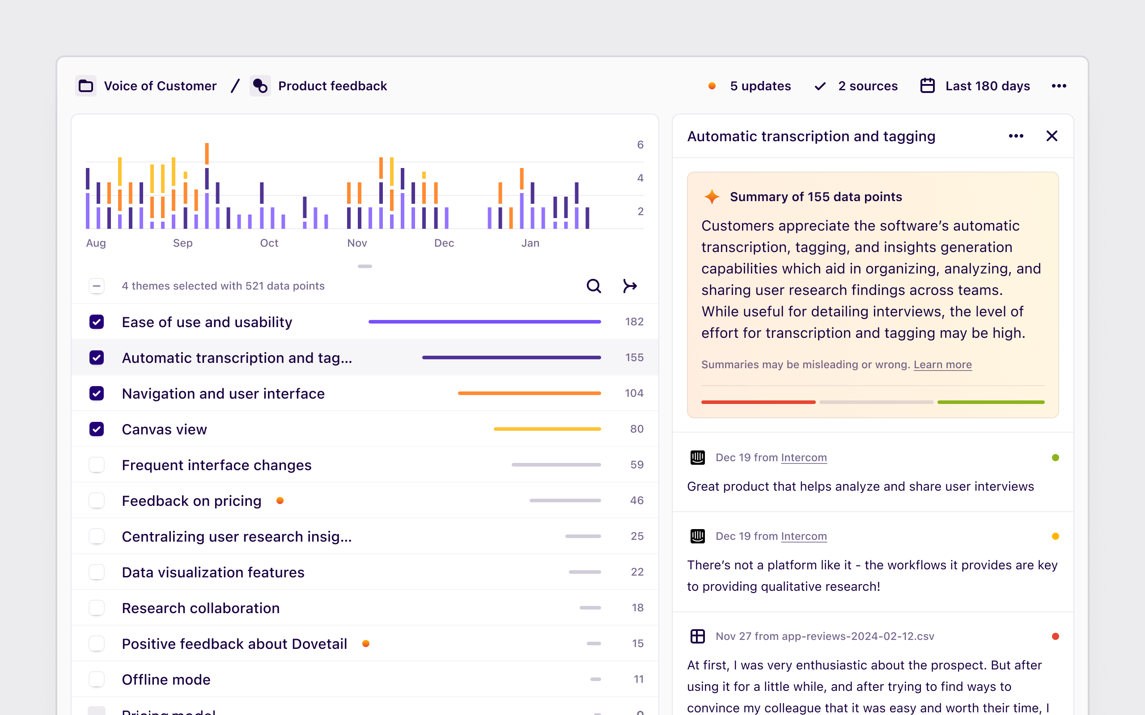Open the Last 180 days range dropdown
This screenshot has height=715, width=1145.
point(988,86)
